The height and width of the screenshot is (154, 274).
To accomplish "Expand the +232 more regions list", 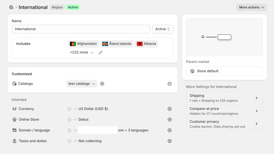I will point(82,53).
